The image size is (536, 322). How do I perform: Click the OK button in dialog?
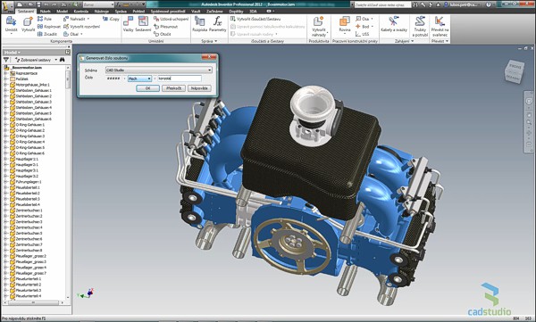[x=147, y=88]
